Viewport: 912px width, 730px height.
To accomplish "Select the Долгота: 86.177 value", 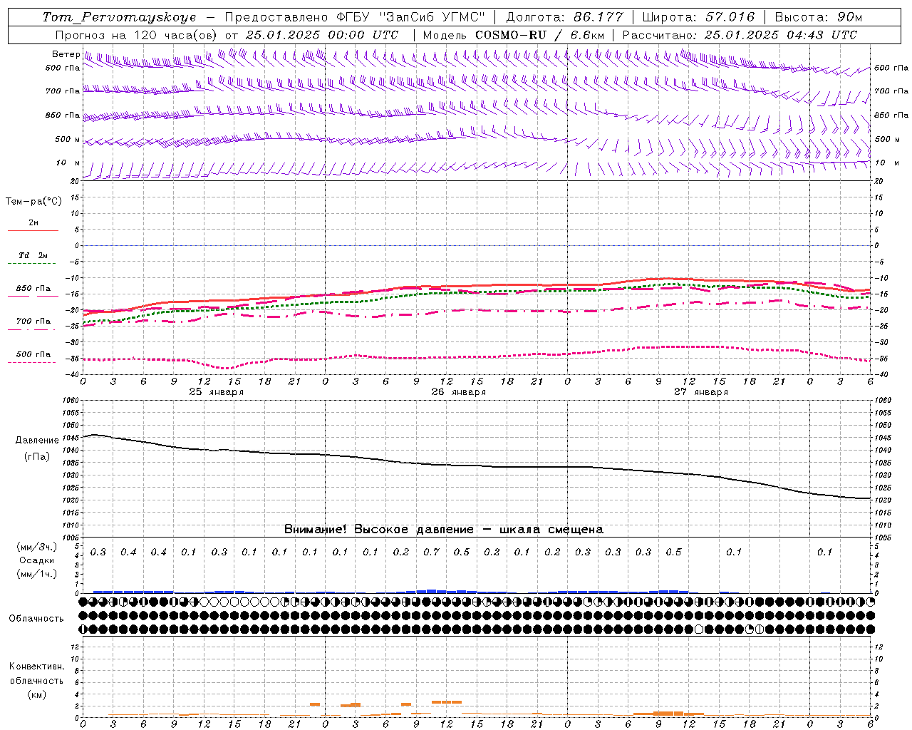I will [x=564, y=17].
